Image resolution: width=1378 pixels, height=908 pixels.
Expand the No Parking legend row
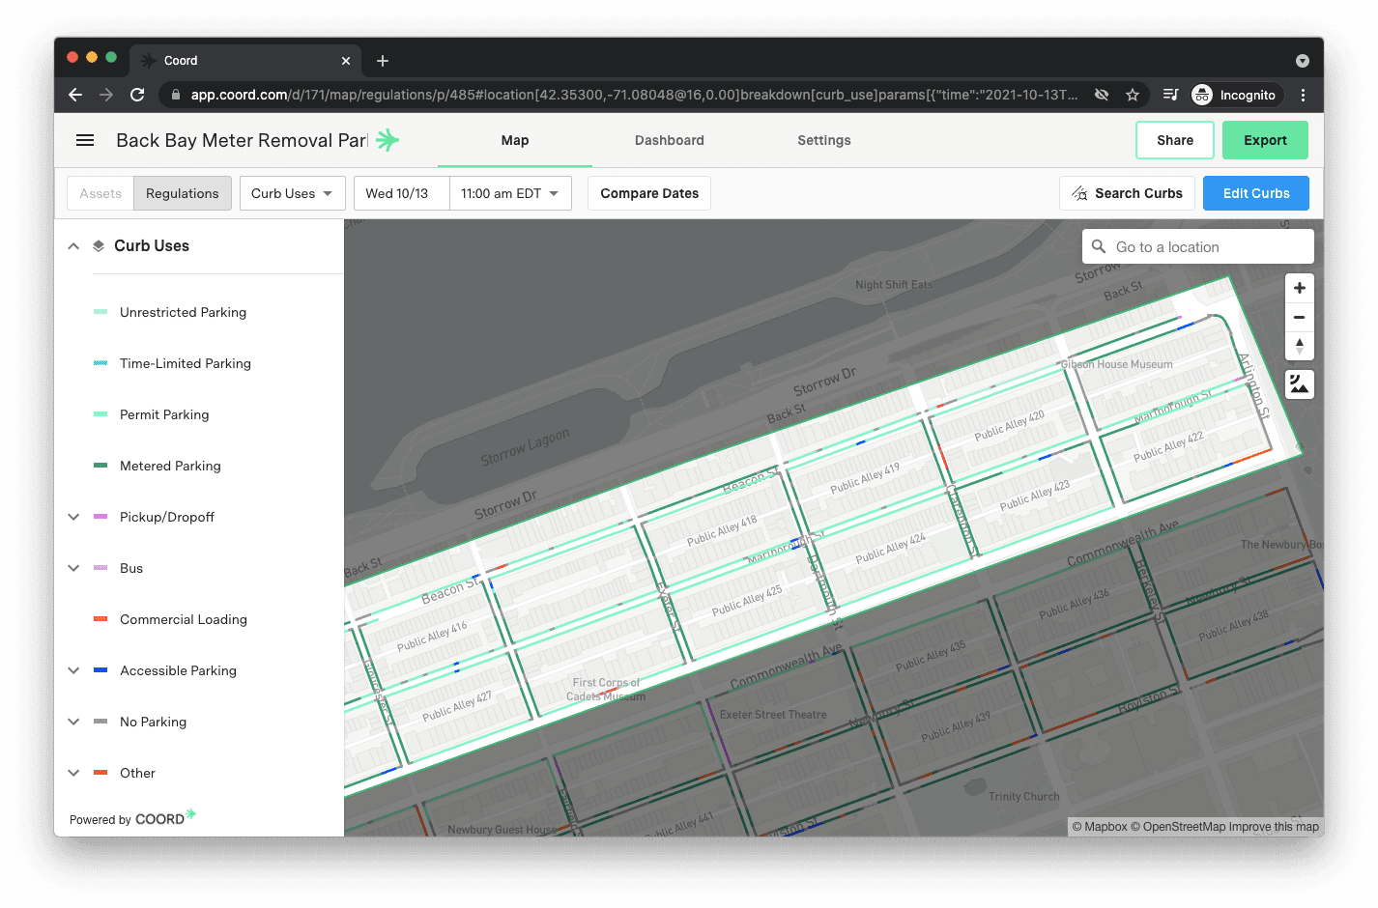(73, 722)
